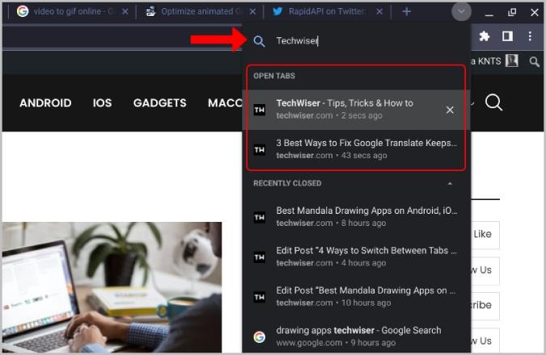Click TH favicon of Best Mandala entry
This screenshot has height=355, width=546.
260,218
